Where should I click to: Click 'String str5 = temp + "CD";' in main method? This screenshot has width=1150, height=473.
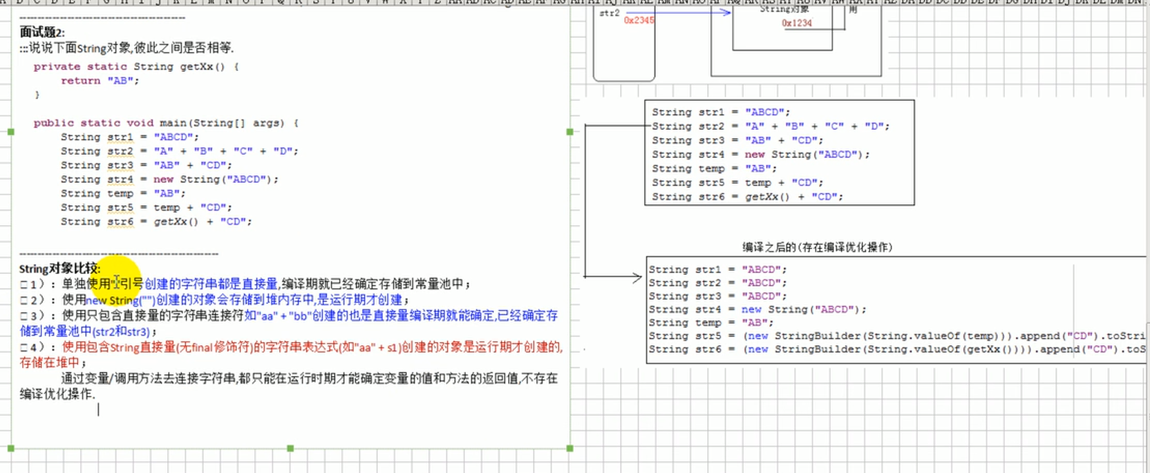(146, 207)
